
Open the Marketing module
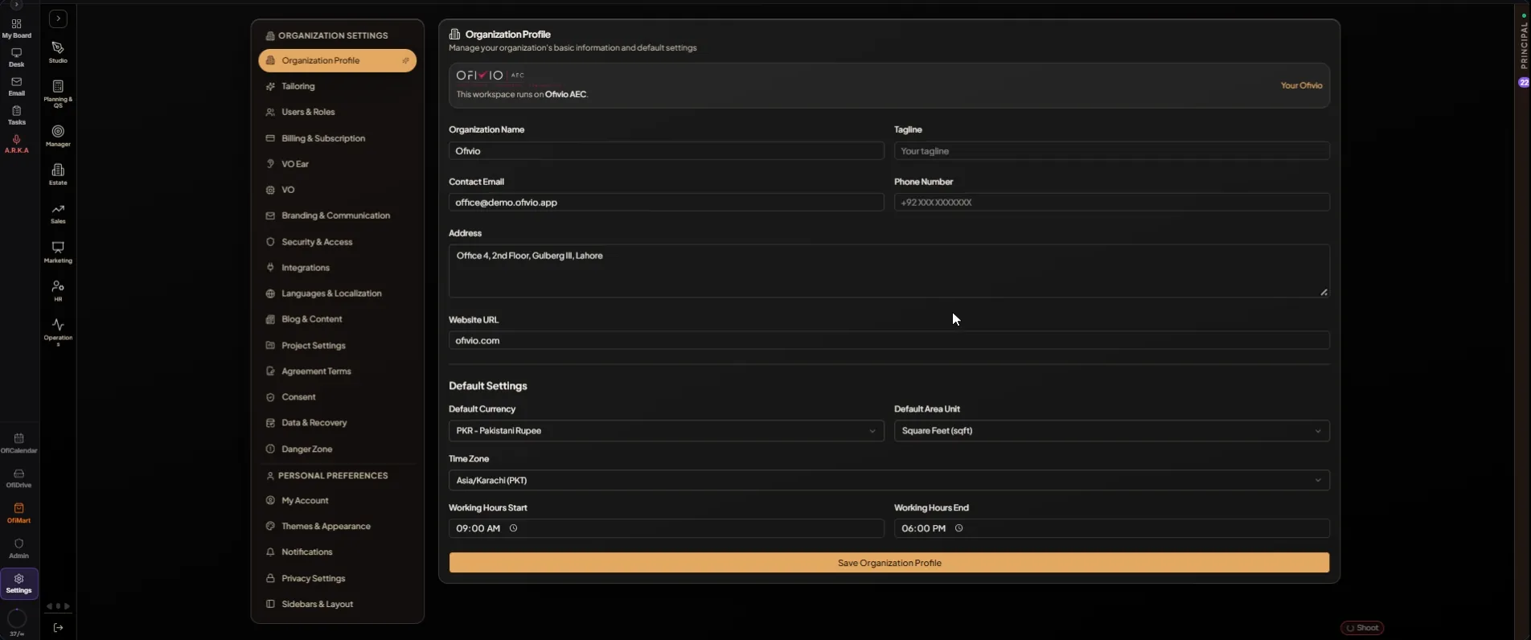coord(58,252)
